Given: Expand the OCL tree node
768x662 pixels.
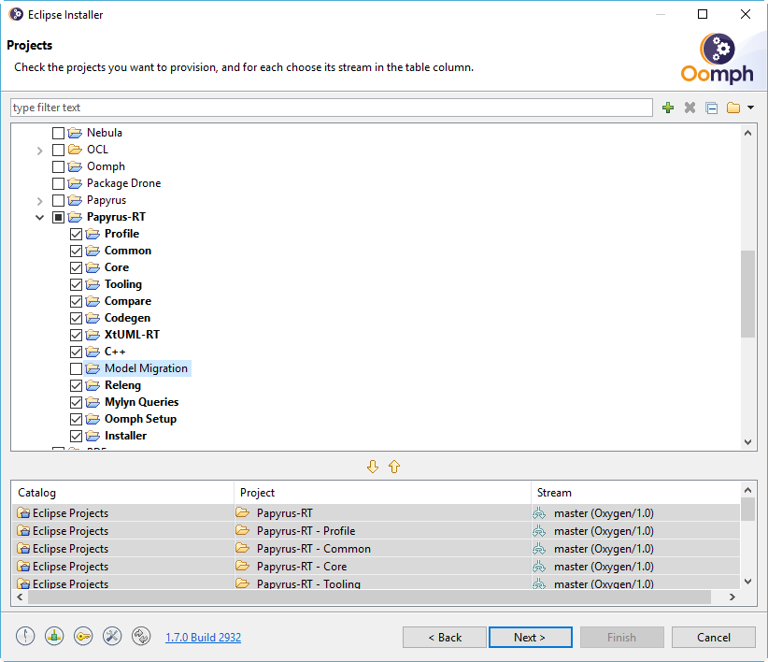Looking at the screenshot, I should click(x=39, y=151).
